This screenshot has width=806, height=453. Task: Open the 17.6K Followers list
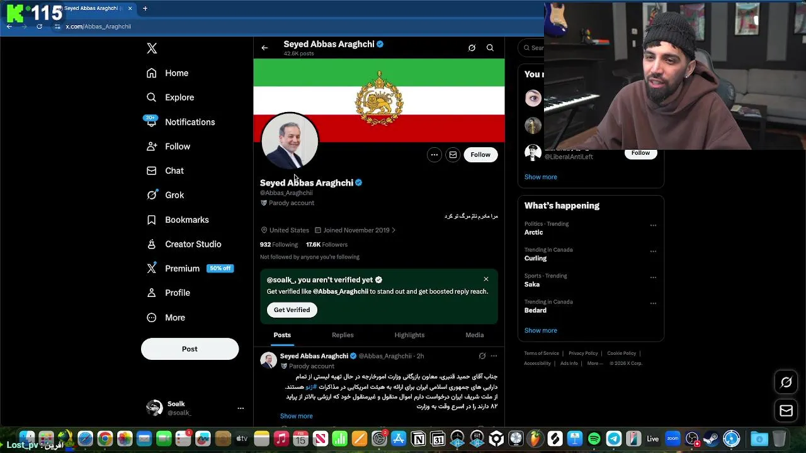coord(327,245)
